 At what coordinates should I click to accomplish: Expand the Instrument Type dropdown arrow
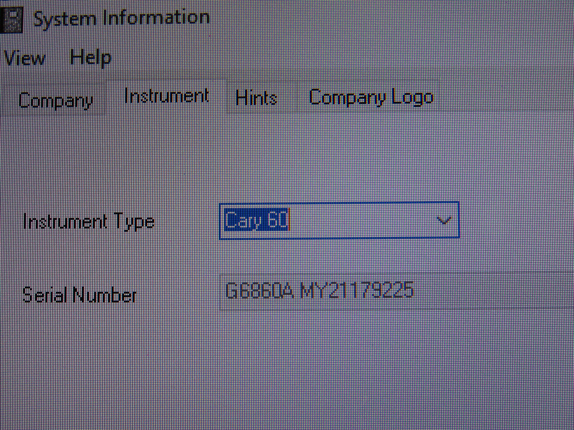tap(445, 221)
